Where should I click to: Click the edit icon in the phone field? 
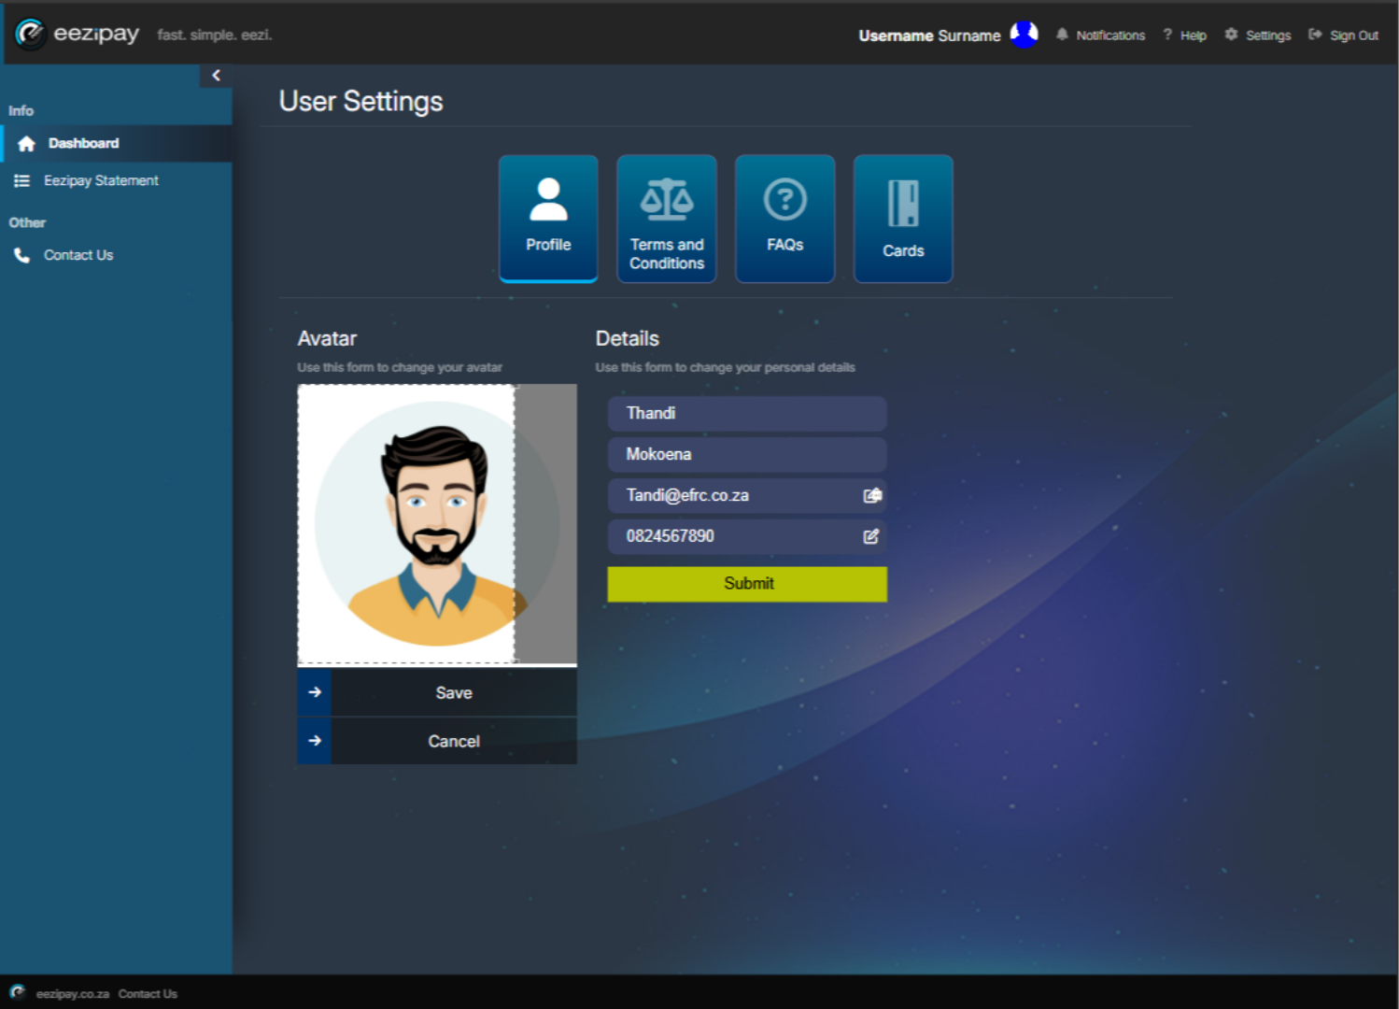coord(871,536)
